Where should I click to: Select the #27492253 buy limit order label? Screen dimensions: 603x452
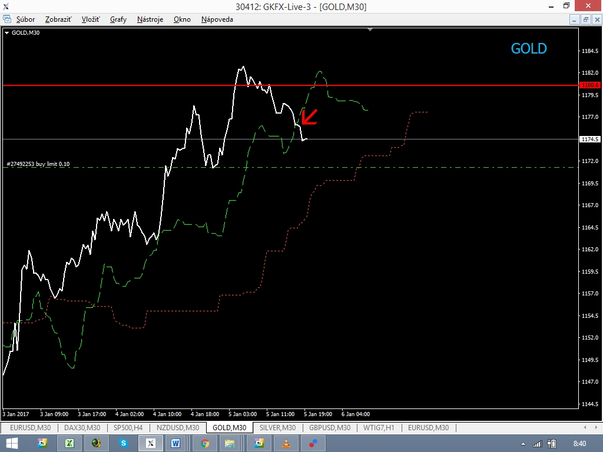(38, 164)
